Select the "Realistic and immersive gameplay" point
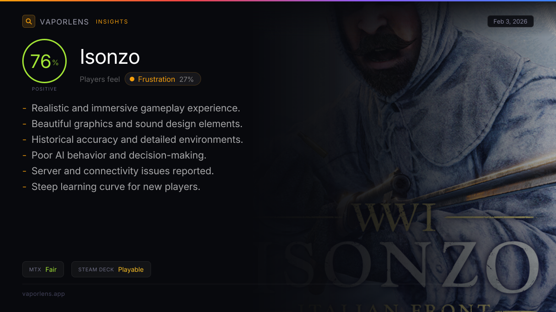The height and width of the screenshot is (312, 556). [x=136, y=108]
